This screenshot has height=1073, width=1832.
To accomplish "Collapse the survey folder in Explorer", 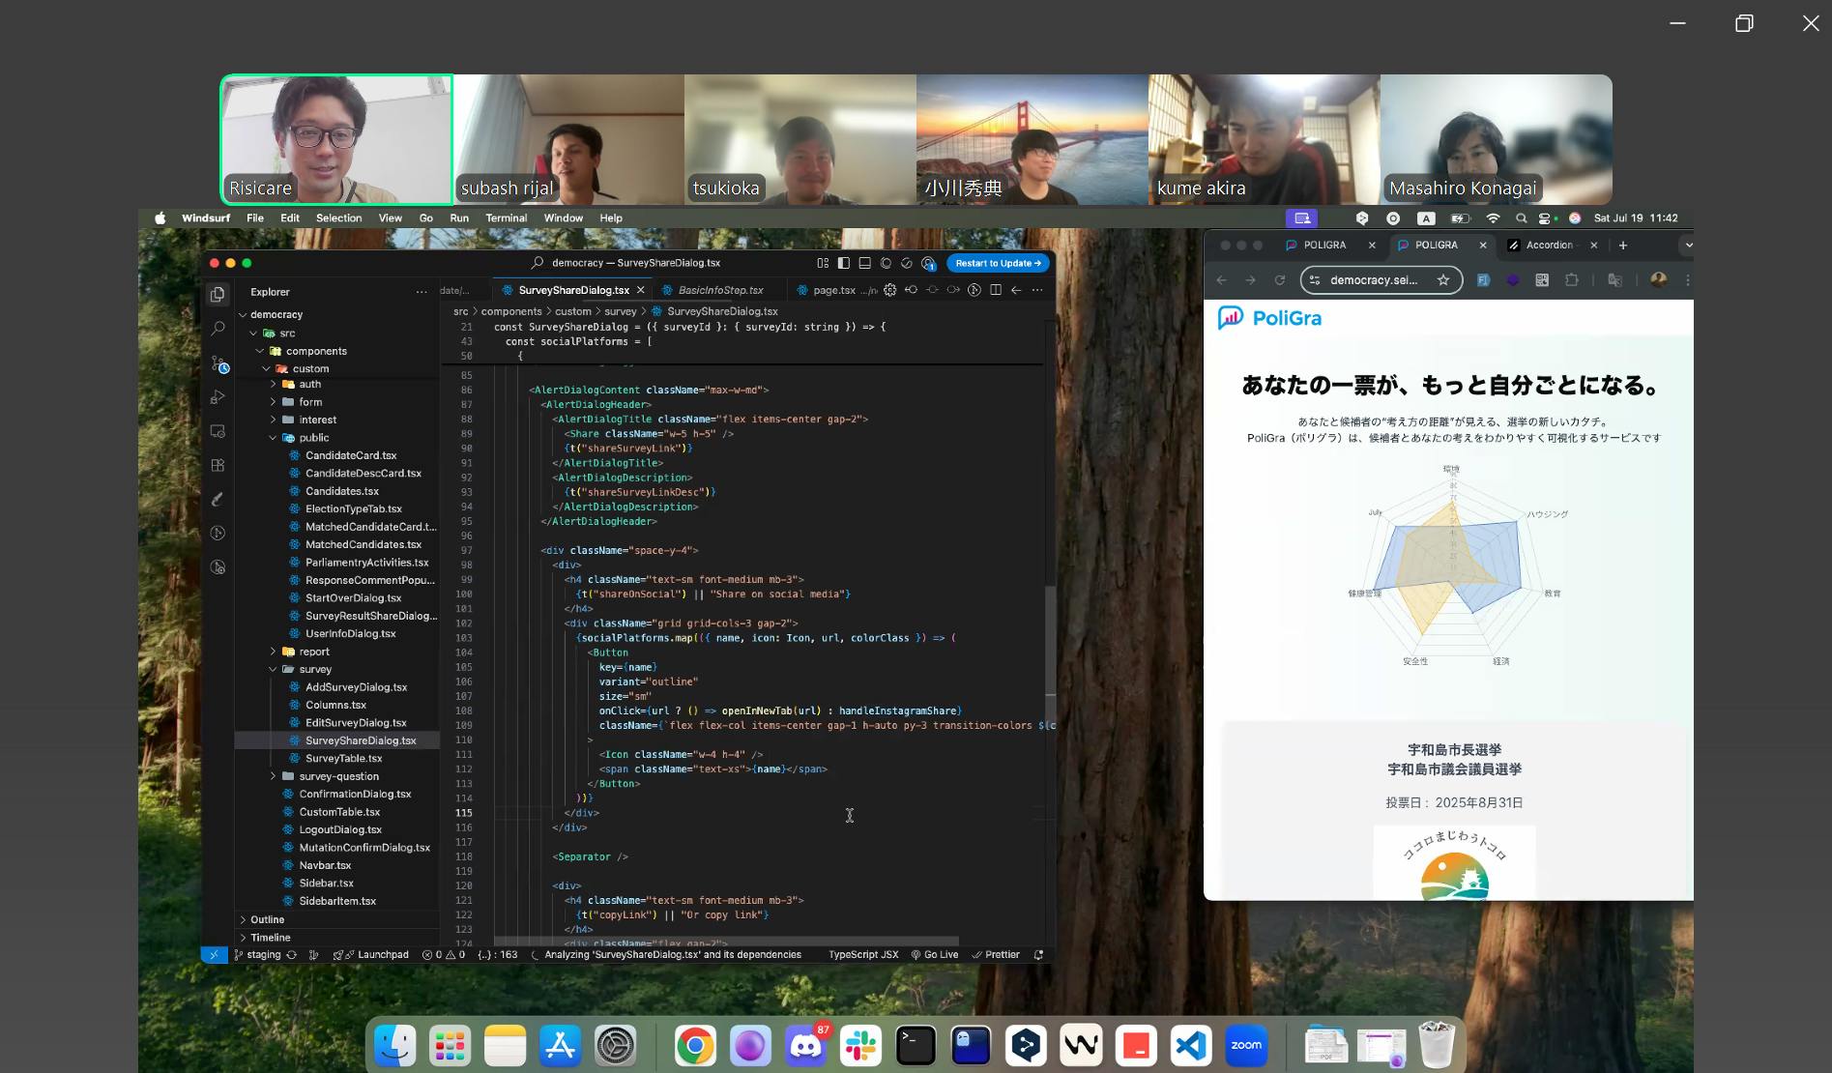I will 314,669.
